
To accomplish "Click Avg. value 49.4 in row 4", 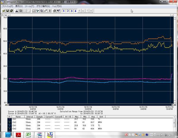I will point(92,129).
